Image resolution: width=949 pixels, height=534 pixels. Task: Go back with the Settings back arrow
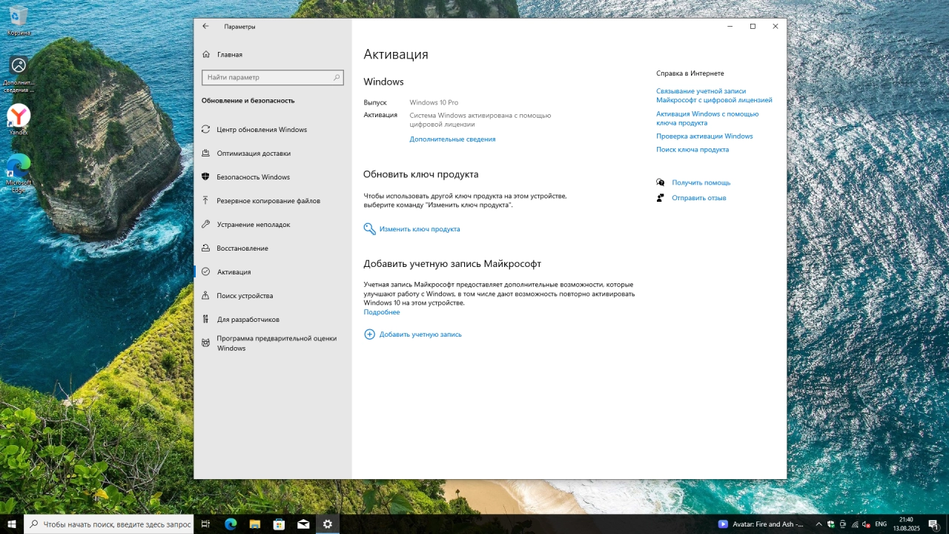click(x=205, y=26)
